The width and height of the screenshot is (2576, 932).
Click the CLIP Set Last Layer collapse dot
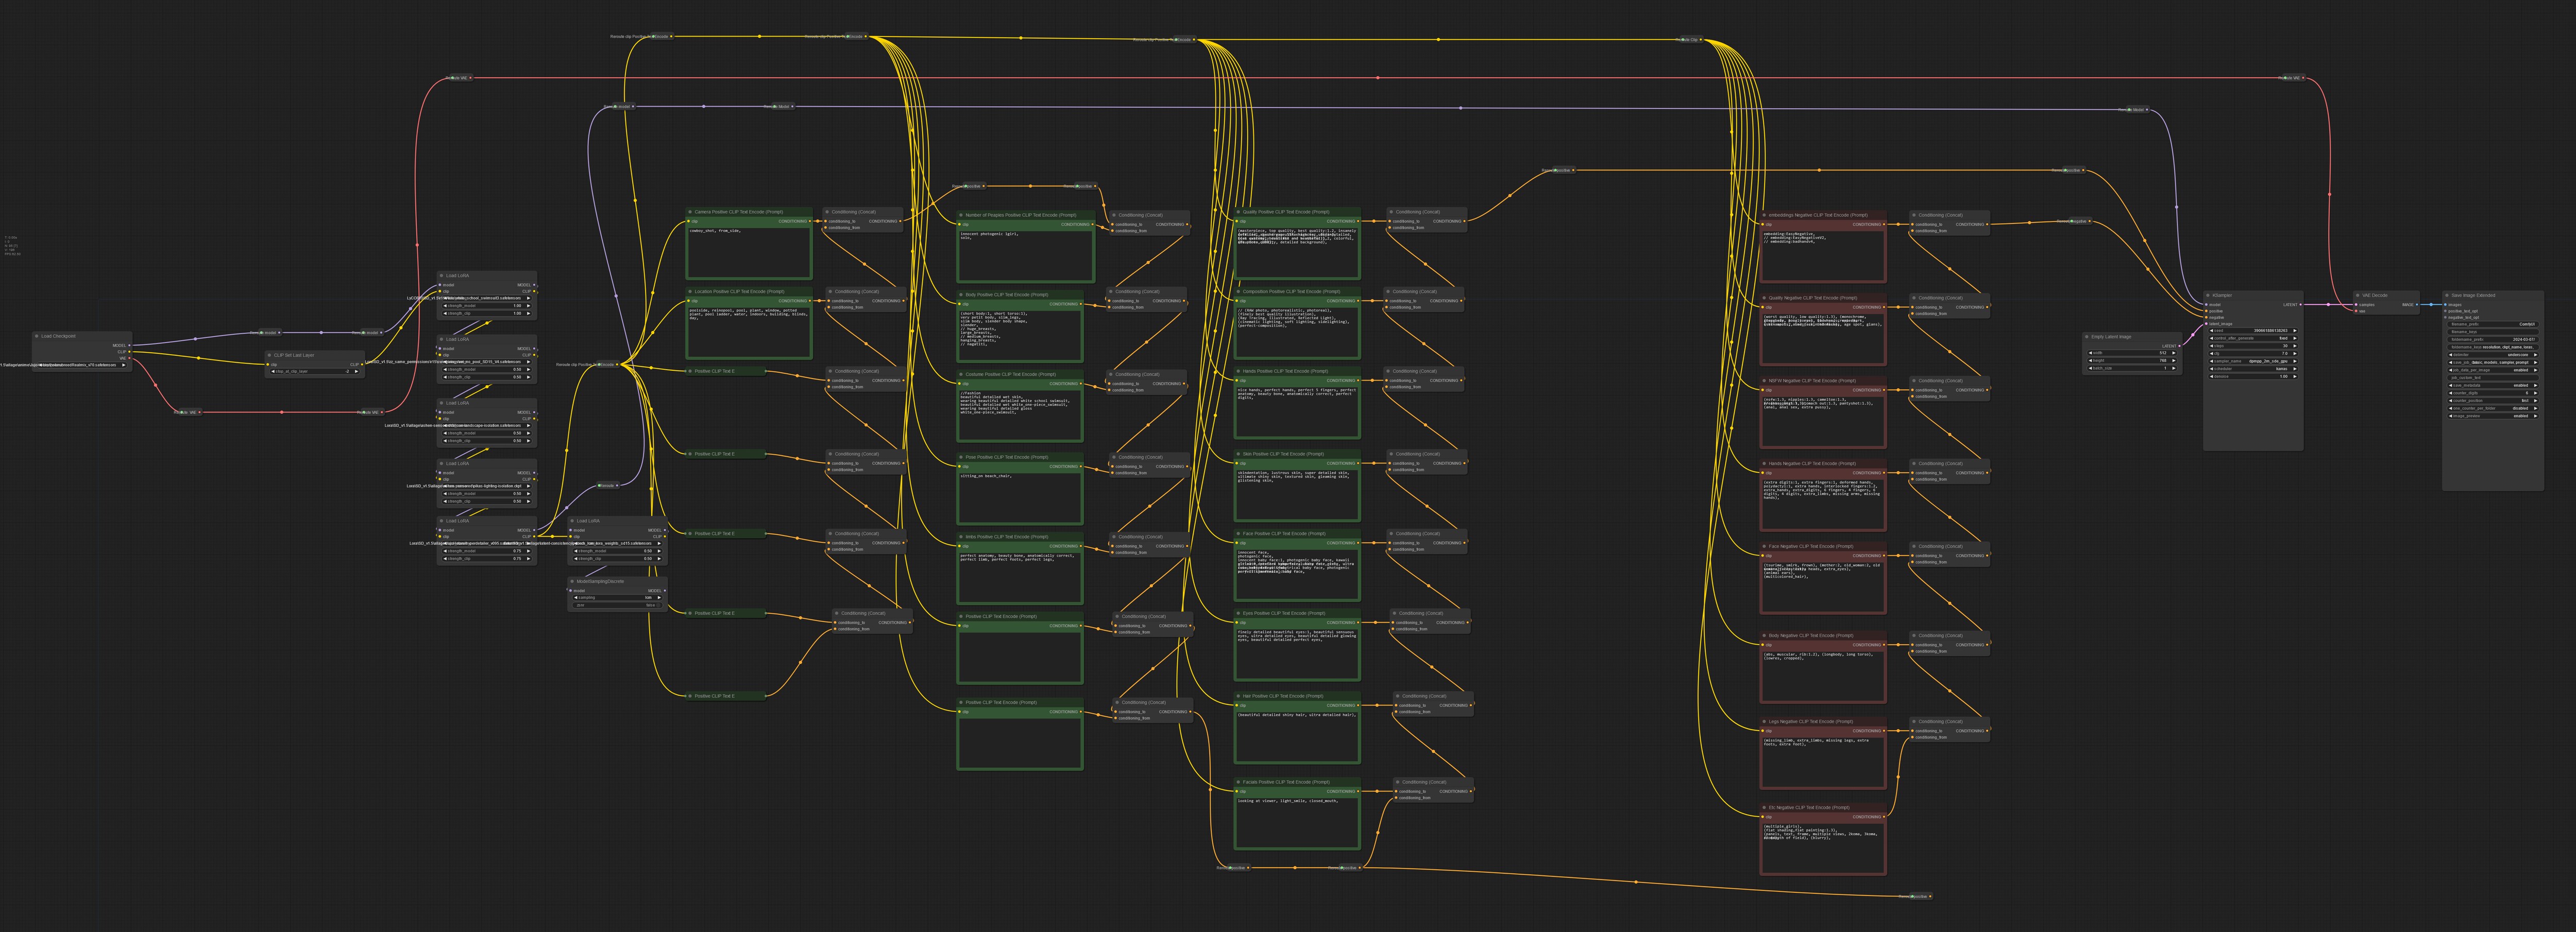pyautogui.click(x=270, y=355)
